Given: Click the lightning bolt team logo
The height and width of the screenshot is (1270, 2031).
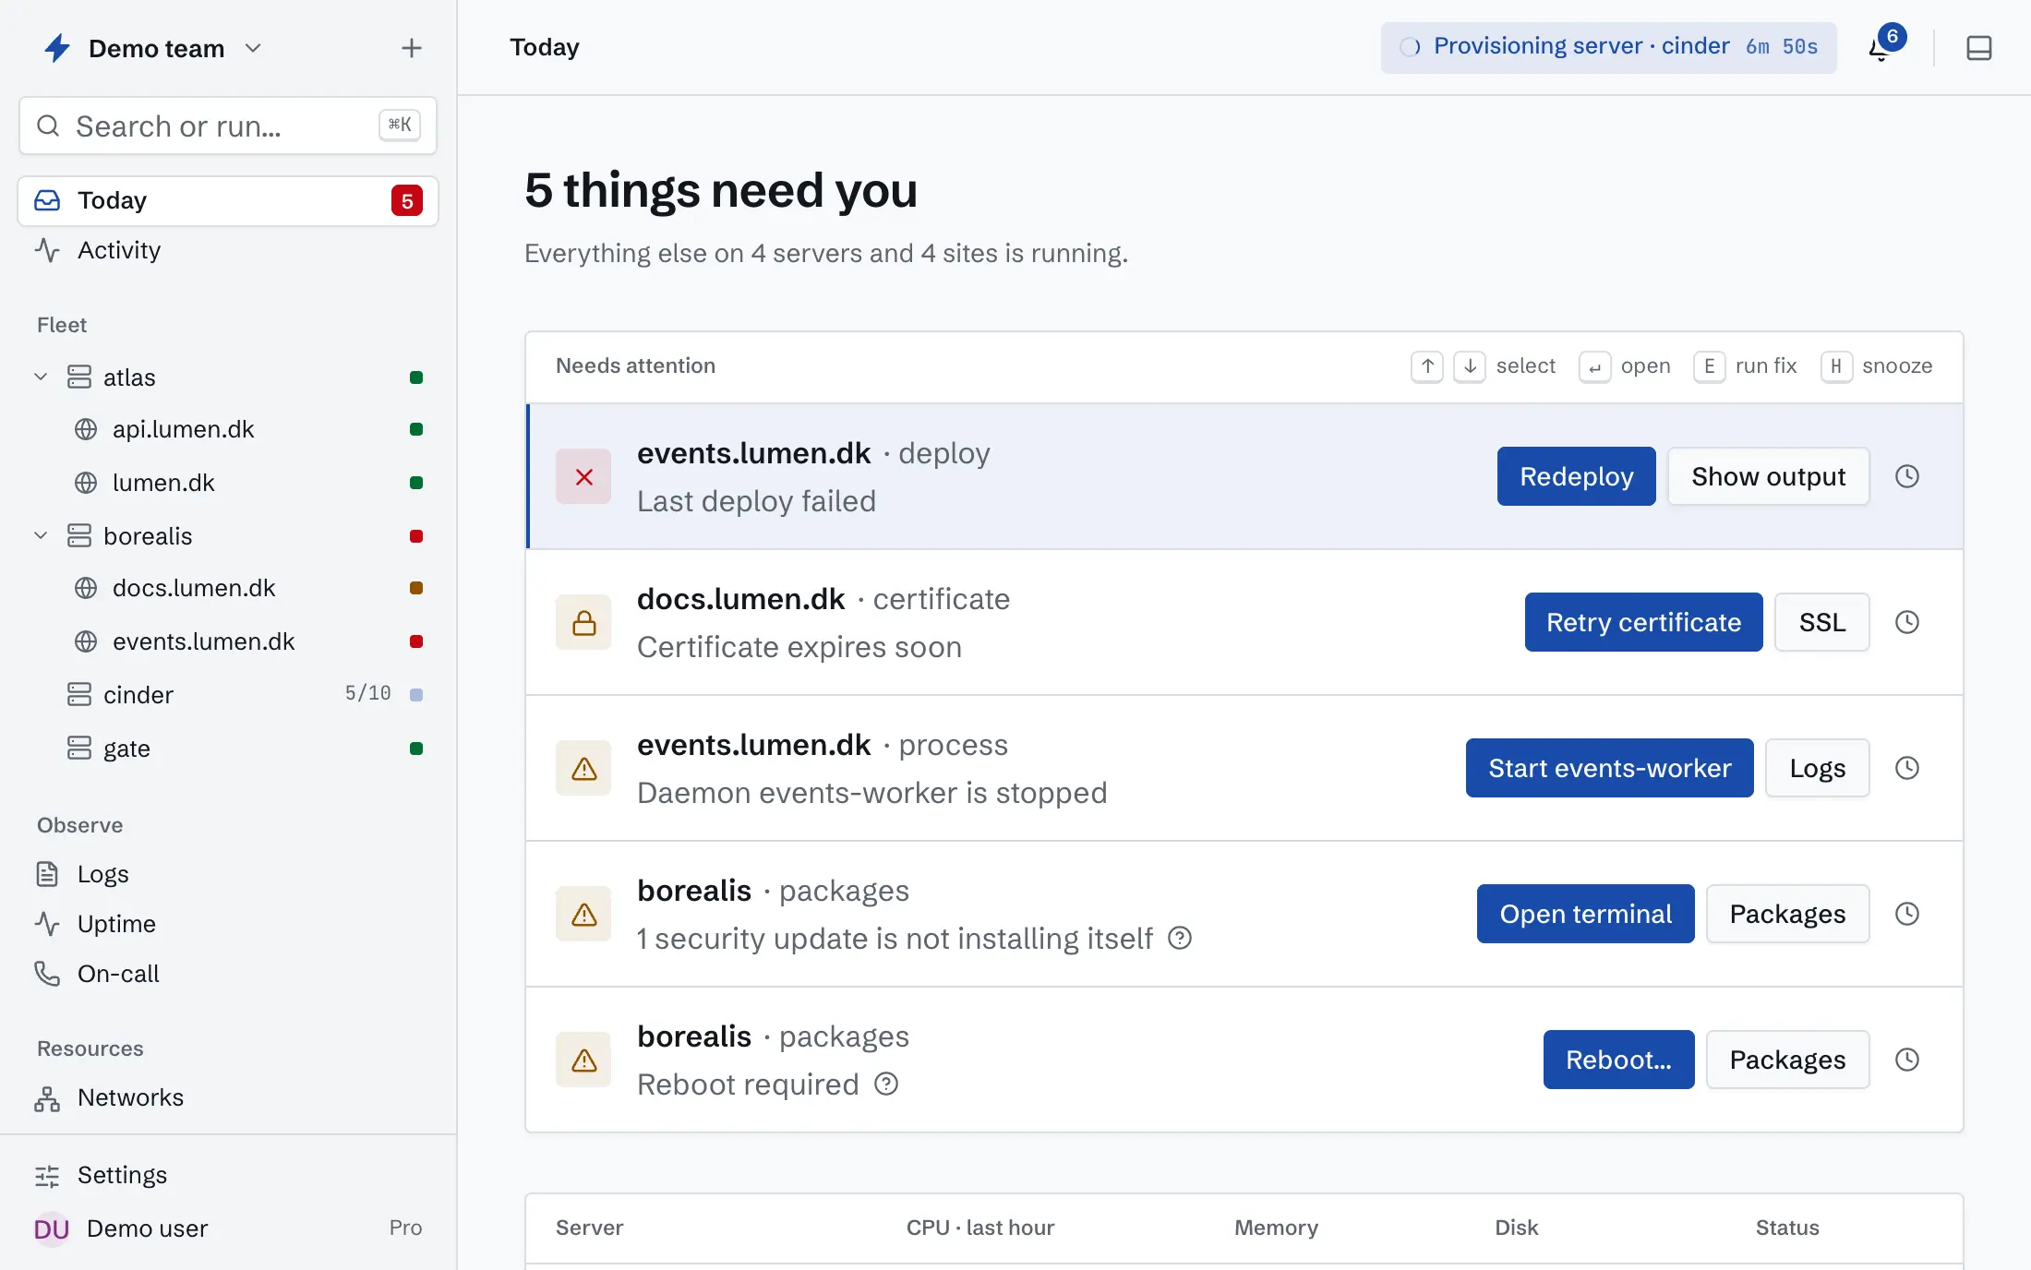Looking at the screenshot, I should (x=57, y=48).
